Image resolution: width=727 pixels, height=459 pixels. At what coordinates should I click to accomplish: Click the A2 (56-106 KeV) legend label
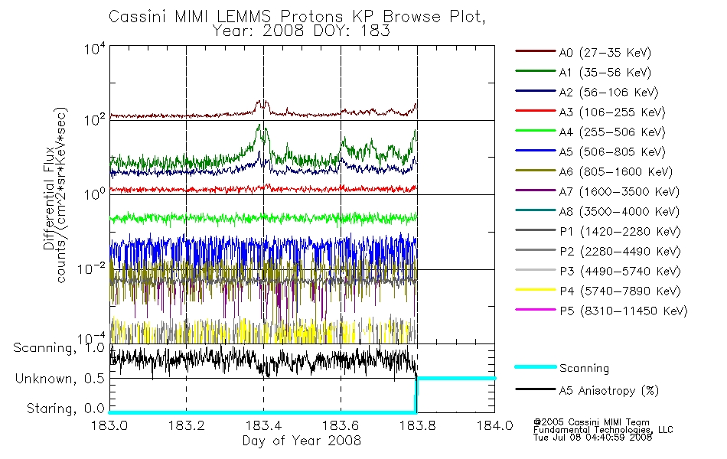(x=608, y=93)
